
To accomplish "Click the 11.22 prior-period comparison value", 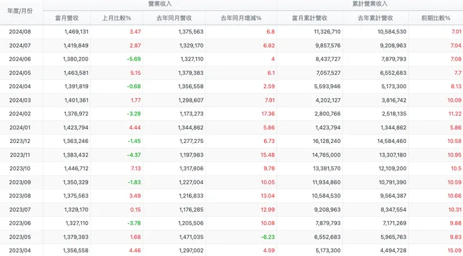I will tap(455, 114).
